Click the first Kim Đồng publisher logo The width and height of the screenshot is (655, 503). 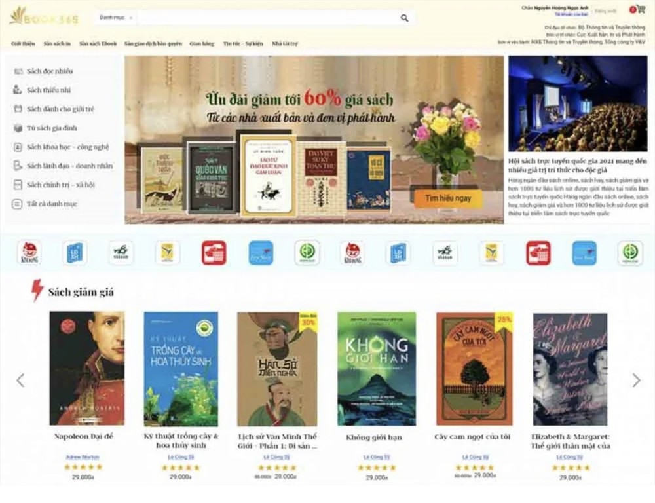[29, 253]
